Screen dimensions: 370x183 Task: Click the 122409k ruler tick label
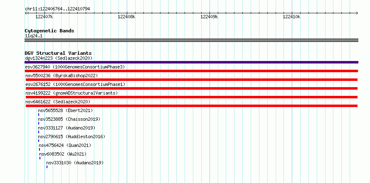(x=209, y=17)
